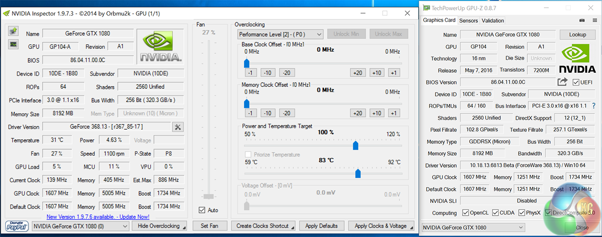Click the BIOS field in NVIDIA Inspector

pyautogui.click(x=88, y=60)
